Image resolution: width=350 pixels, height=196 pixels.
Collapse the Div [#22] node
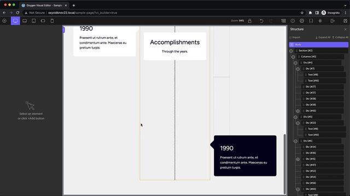pyautogui.click(x=297, y=123)
